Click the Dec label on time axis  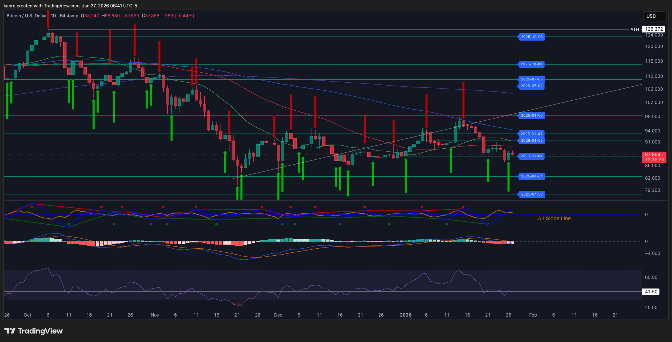pos(278,315)
